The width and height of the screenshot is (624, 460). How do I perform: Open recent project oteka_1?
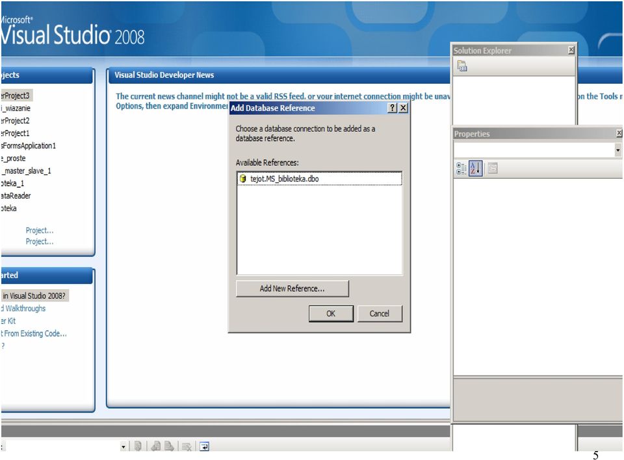(x=13, y=183)
